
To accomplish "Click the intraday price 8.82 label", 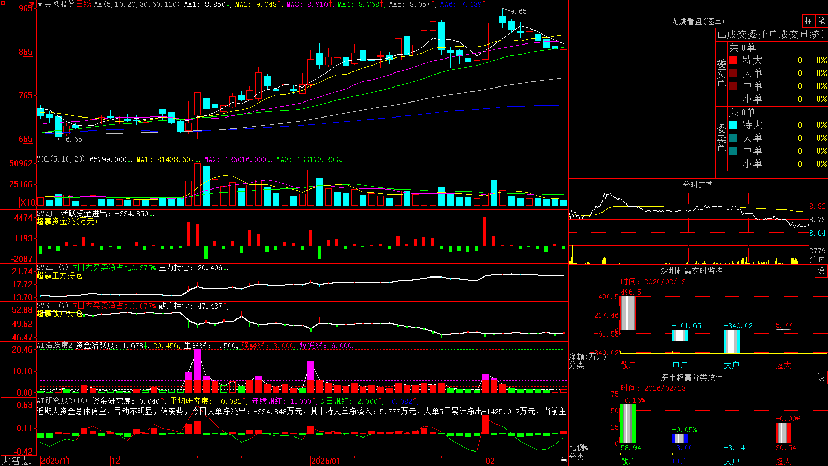I will pos(818,206).
